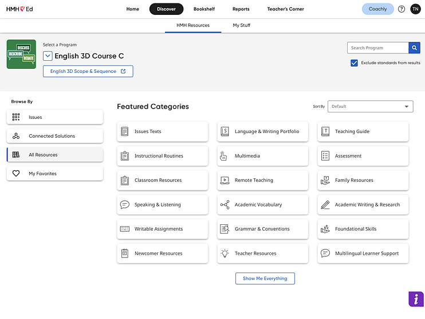Click the Assessment checklist icon

click(325, 156)
